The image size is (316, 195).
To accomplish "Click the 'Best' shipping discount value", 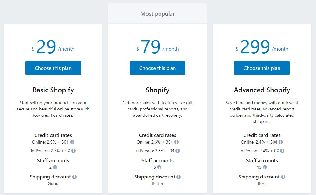I will pyautogui.click(x=262, y=183).
